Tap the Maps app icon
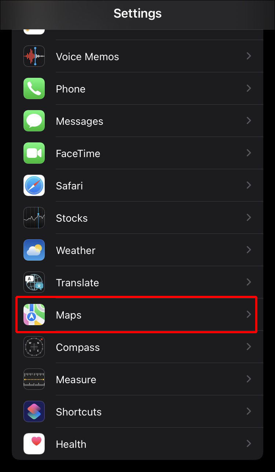 pyautogui.click(x=34, y=315)
